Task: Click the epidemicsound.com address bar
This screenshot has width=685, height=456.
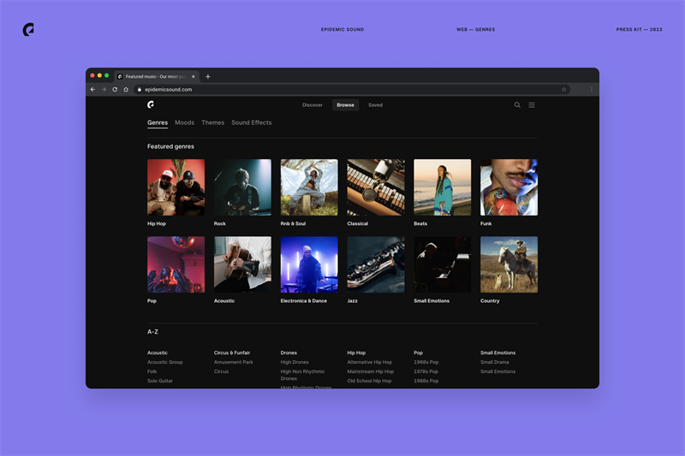Action: point(352,90)
